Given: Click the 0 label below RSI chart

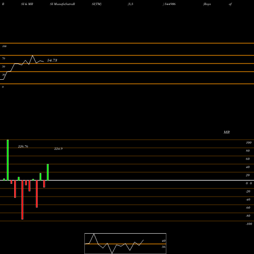Looking at the screenshot, I should 3,87.
